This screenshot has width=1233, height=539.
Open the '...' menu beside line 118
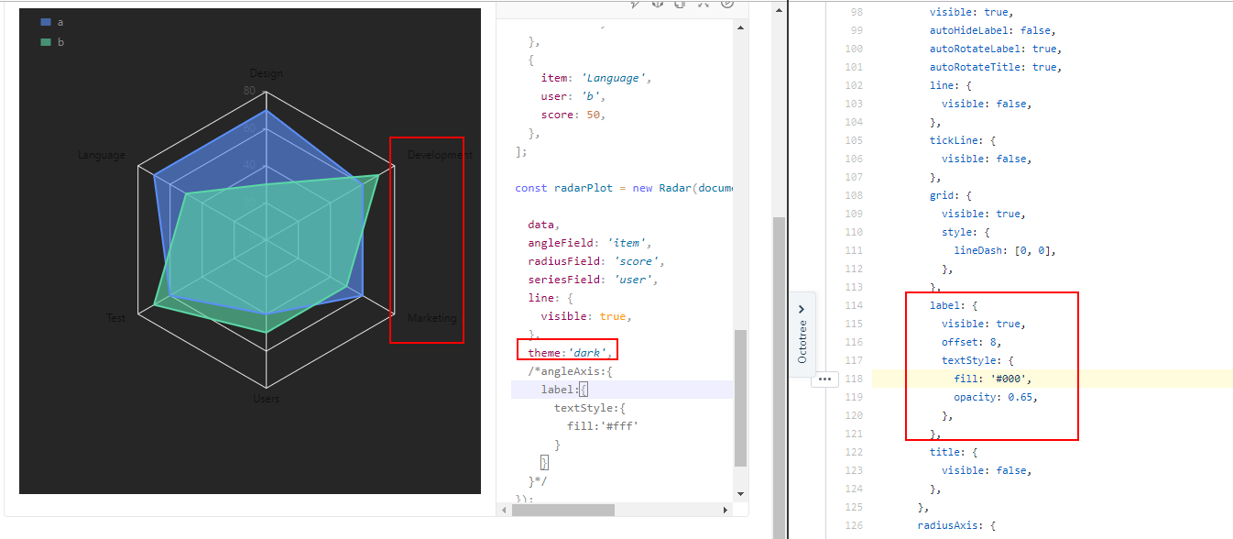824,379
